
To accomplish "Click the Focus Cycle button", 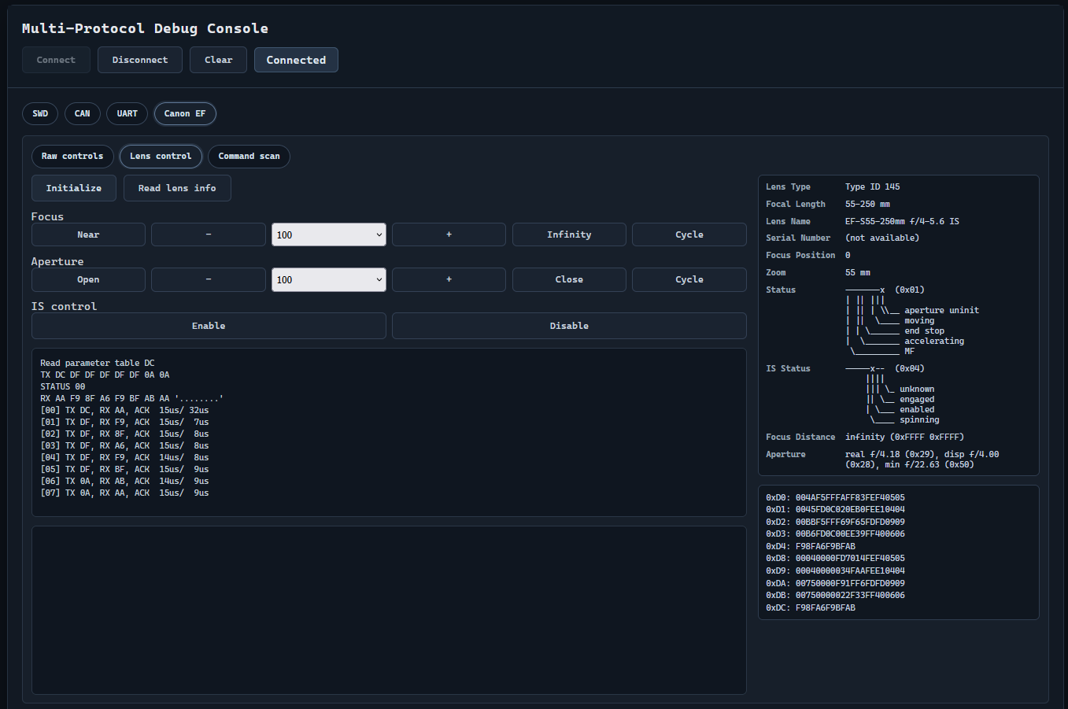I will 689,234.
